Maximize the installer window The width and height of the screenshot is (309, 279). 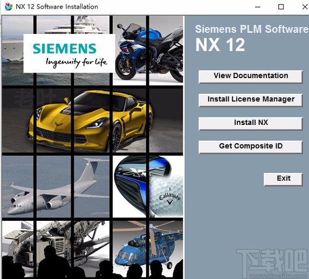point(281,7)
